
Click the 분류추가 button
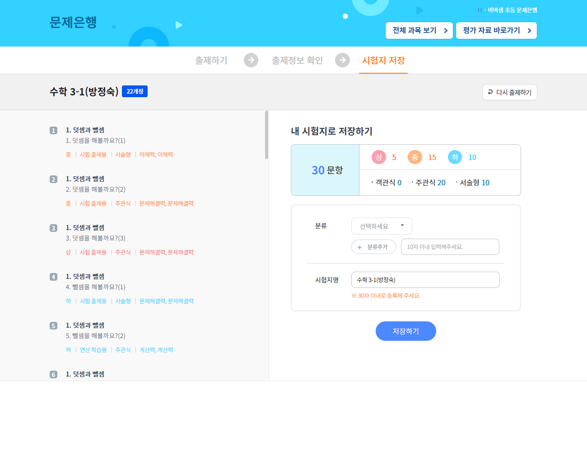pos(373,247)
